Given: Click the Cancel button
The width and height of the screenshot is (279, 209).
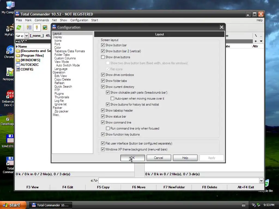Looking at the screenshot, I should [x=159, y=158].
